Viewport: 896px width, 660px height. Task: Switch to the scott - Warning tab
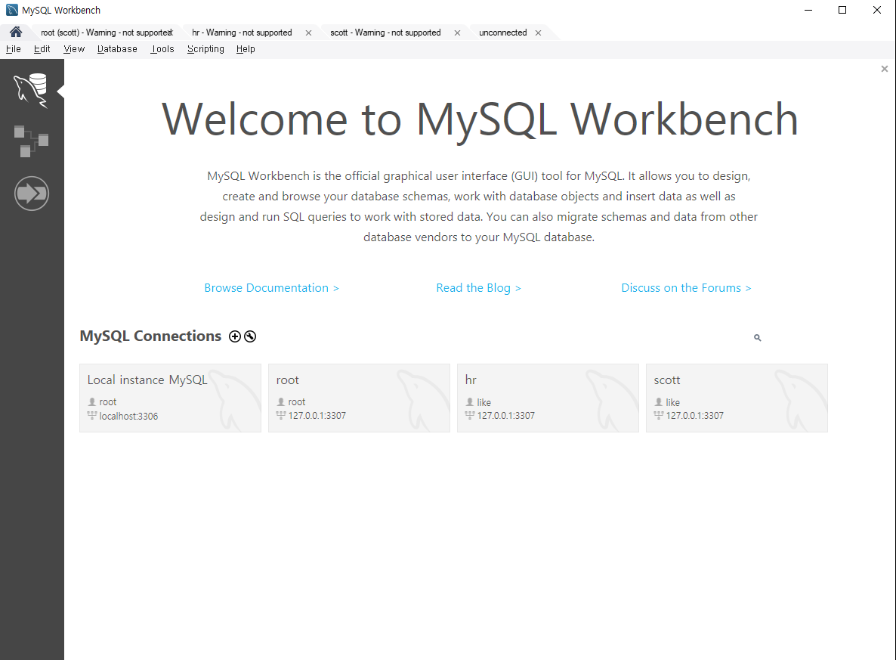click(385, 33)
